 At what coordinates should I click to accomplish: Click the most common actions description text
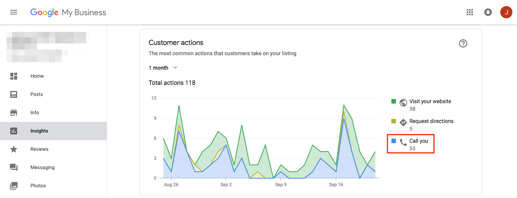[222, 53]
